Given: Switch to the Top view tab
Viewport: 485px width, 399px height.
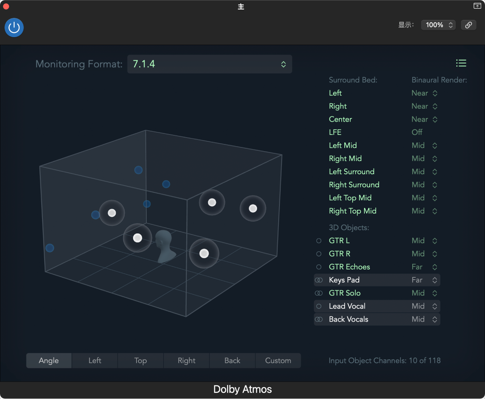Looking at the screenshot, I should coord(141,361).
